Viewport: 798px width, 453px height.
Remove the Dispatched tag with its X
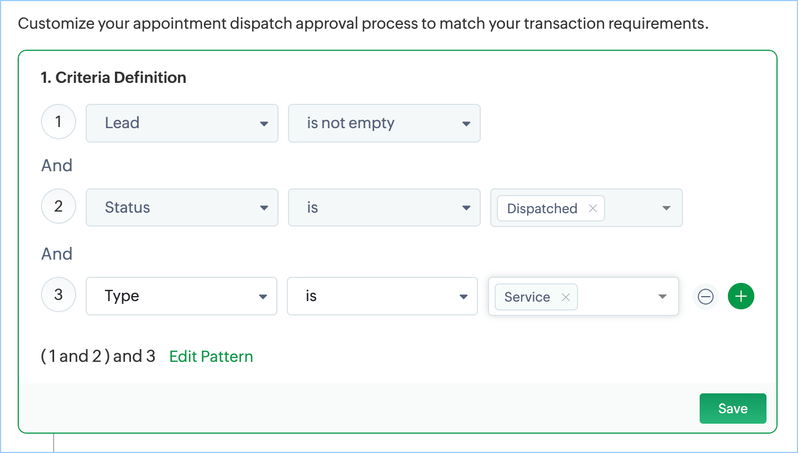pos(593,208)
